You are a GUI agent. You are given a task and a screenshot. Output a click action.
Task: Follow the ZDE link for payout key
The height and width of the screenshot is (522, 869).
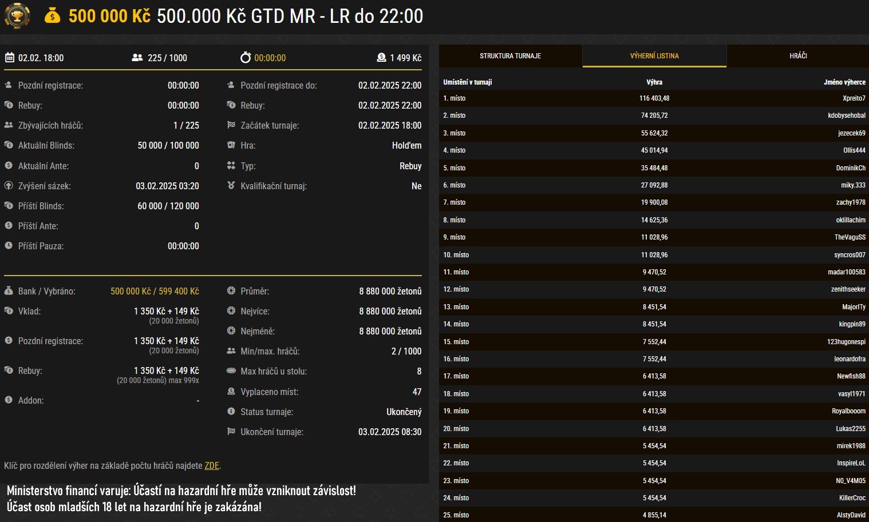(x=212, y=465)
